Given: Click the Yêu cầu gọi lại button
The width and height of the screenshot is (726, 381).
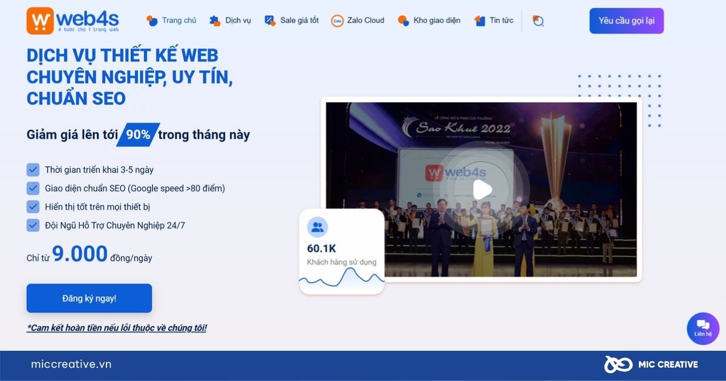Looking at the screenshot, I should click(626, 21).
